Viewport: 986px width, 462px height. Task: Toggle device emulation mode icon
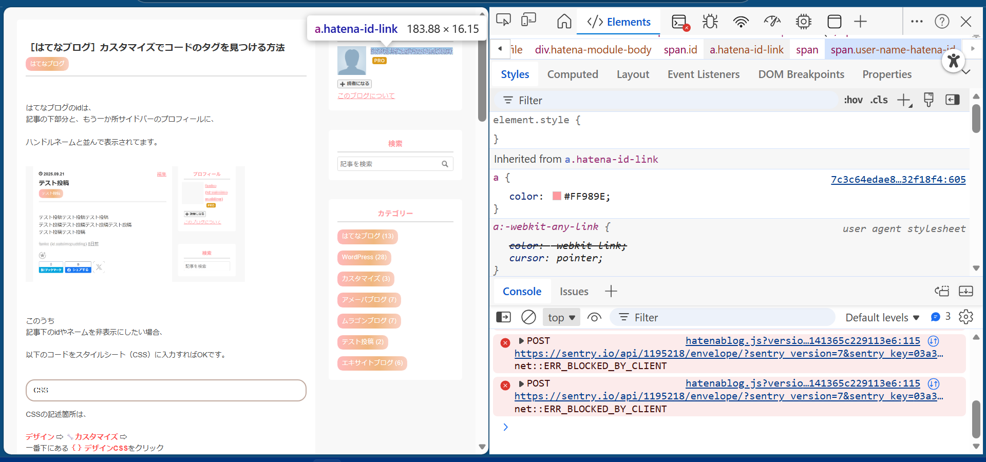[528, 21]
